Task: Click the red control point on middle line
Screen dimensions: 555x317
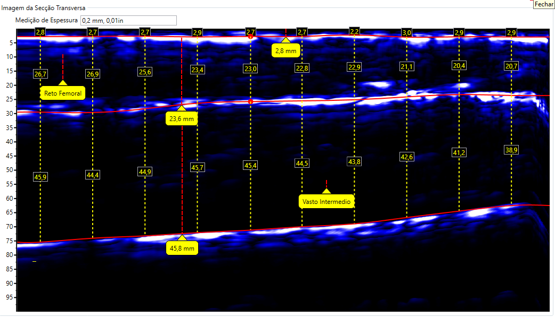Action: (250, 101)
